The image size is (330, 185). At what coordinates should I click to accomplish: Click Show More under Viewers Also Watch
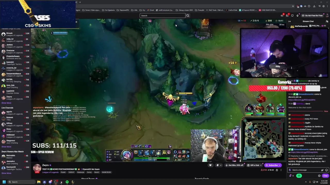(6, 173)
